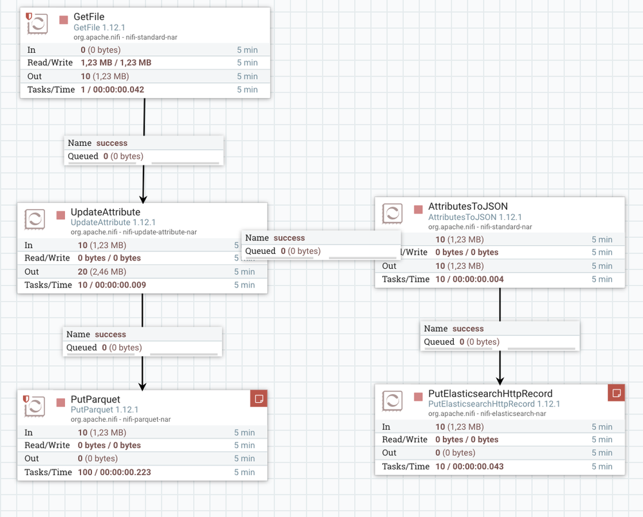Viewport: 643px width, 517px height.
Task: Click the restricted shield on PutParquet
Action: [26, 399]
